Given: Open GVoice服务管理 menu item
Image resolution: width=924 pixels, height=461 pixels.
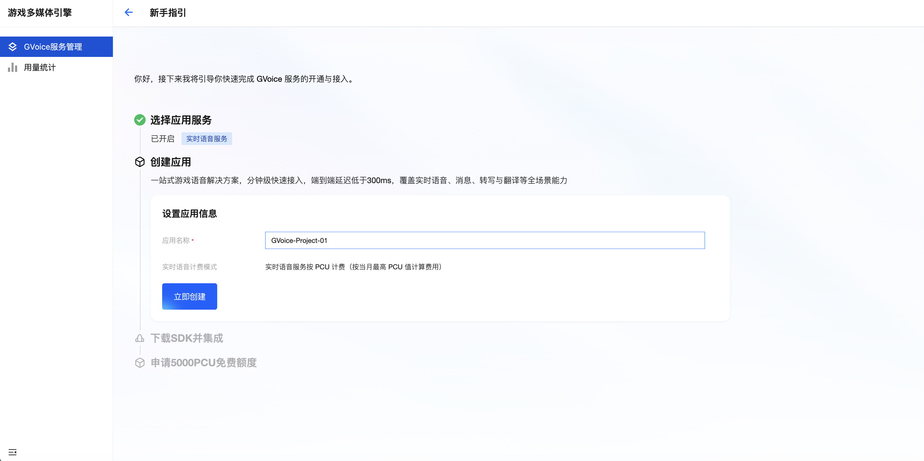Looking at the screenshot, I should pos(53,47).
